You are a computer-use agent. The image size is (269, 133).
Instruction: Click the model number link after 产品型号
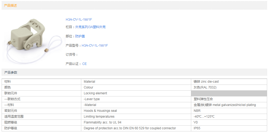[x=95, y=46]
